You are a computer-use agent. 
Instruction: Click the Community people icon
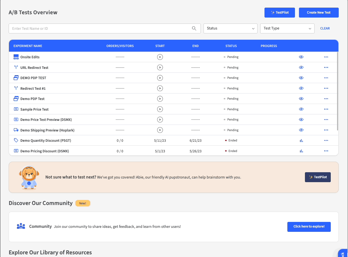coord(21,226)
